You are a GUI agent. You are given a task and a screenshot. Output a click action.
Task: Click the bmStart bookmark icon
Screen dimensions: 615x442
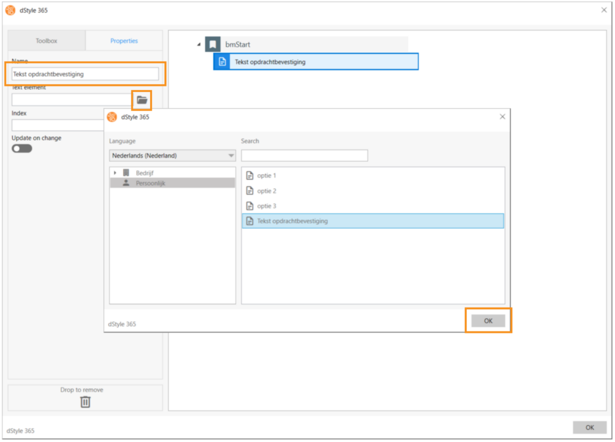pyautogui.click(x=213, y=44)
